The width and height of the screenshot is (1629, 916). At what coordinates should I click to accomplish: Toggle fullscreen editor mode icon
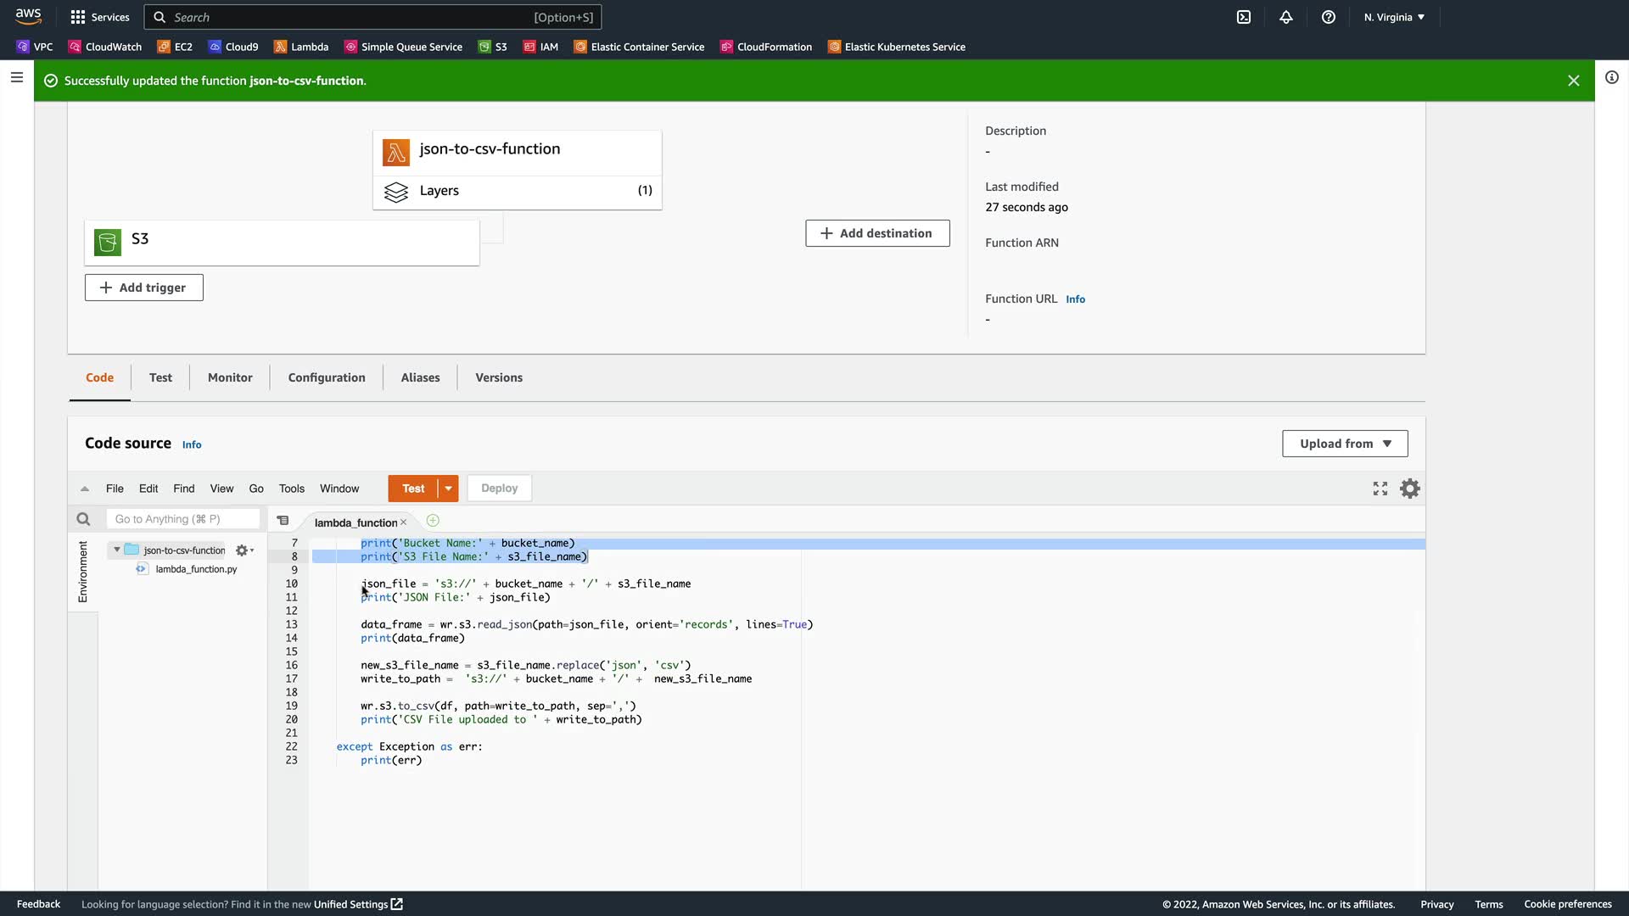tap(1380, 489)
